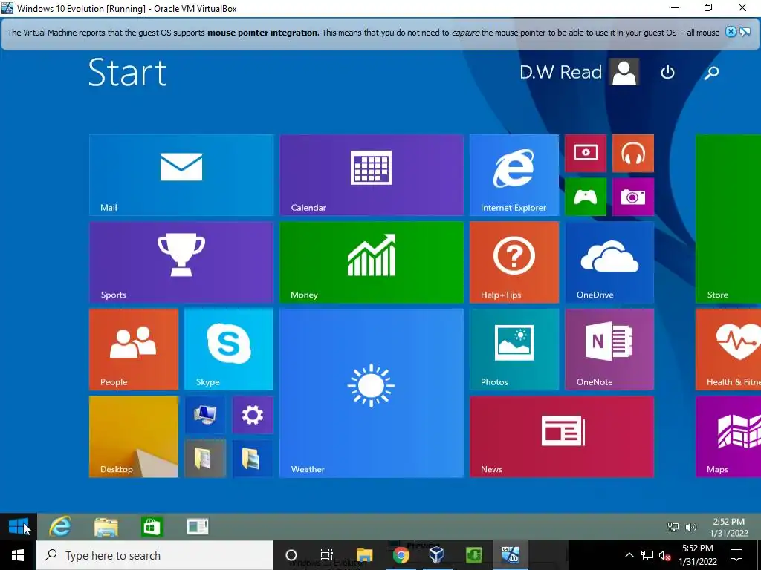Viewport: 761px width, 570px height.
Task: Click the guest Windows Start button
Action: click(x=19, y=526)
